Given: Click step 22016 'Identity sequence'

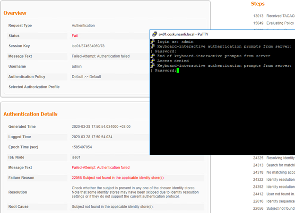Looking at the screenshot, I should (274, 201).
